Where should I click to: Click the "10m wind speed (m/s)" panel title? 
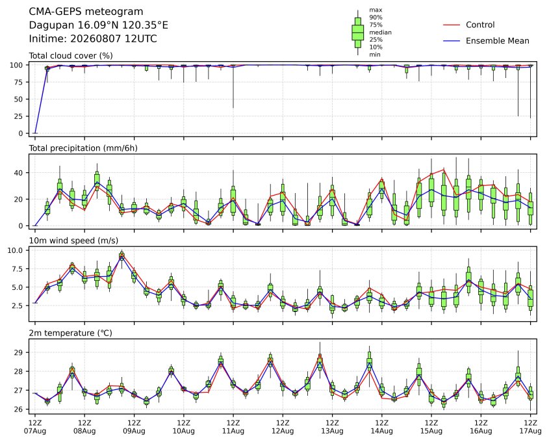73,240
